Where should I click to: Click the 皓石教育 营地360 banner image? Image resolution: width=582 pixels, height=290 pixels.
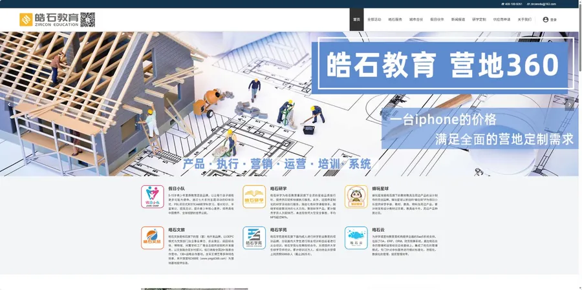pyautogui.click(x=290, y=103)
